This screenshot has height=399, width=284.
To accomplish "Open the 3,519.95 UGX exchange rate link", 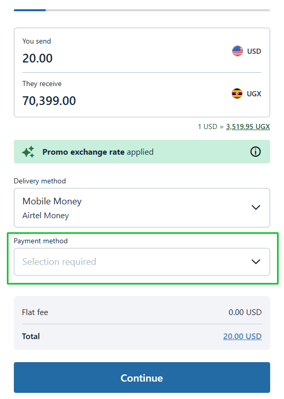I will click(248, 127).
